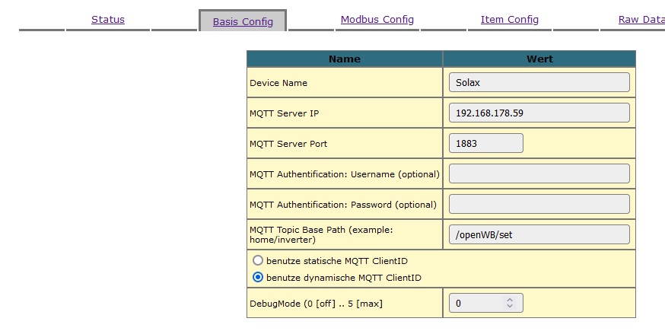Screen dimensions: 665x331
Task: Choose 'benutze dynamische MQTT ClientID' radio button
Action: pyautogui.click(x=258, y=278)
